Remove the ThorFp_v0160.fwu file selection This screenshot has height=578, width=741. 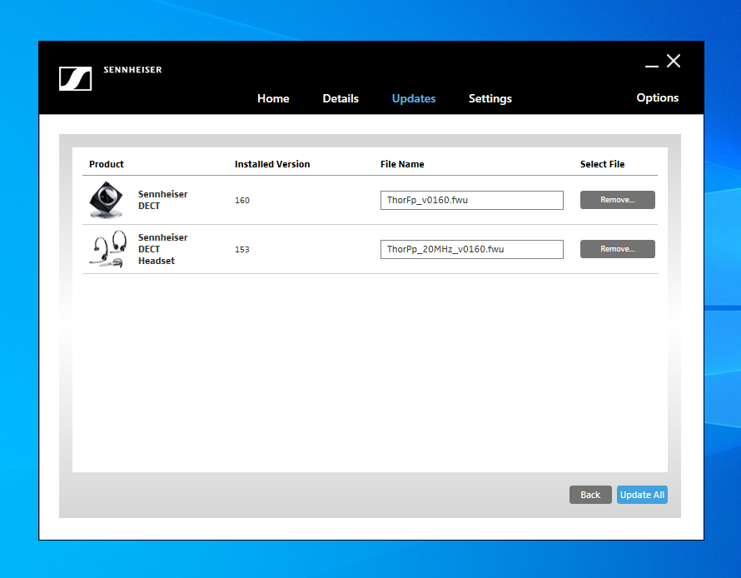pyautogui.click(x=617, y=200)
